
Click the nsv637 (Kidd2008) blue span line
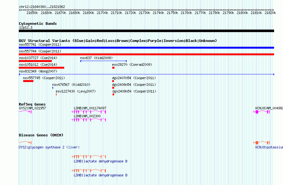(103, 61)
